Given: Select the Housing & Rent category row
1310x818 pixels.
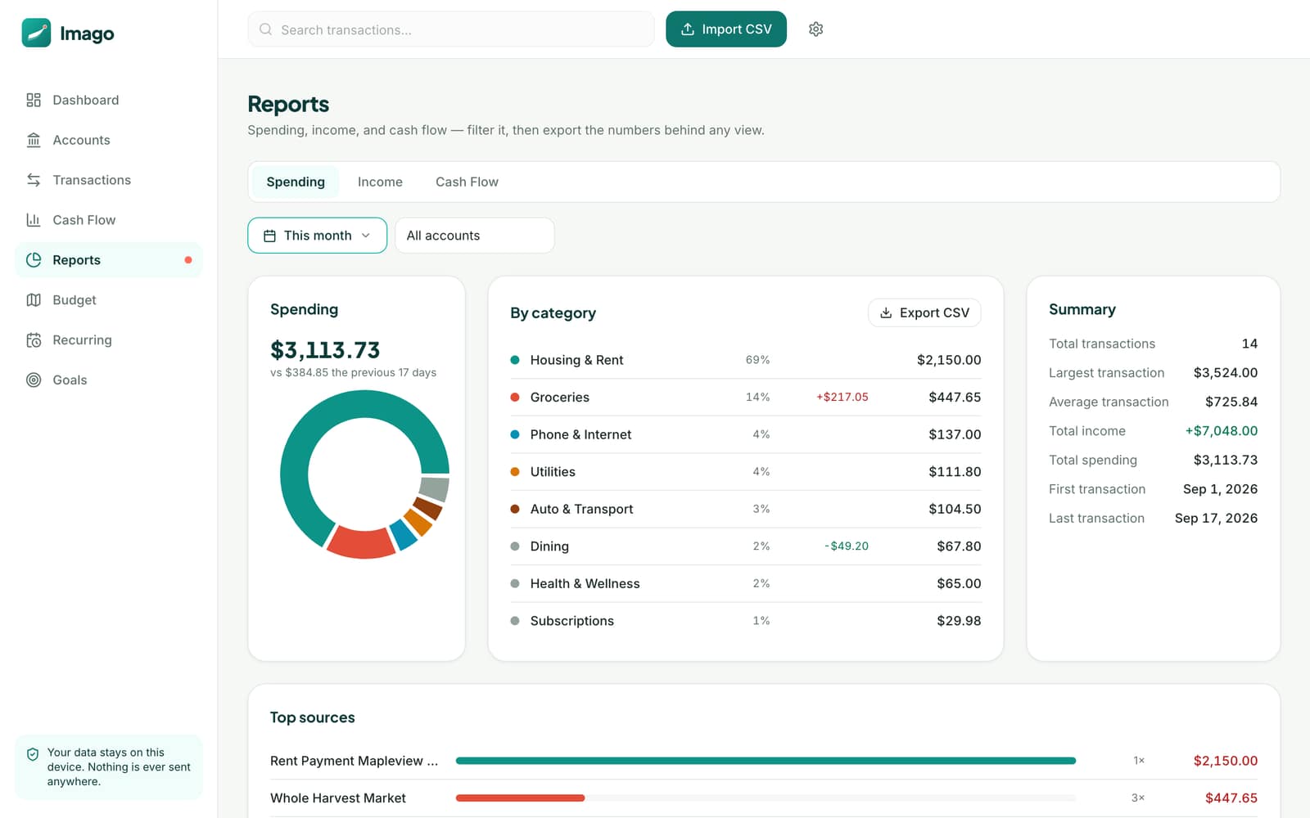Looking at the screenshot, I should (745, 360).
